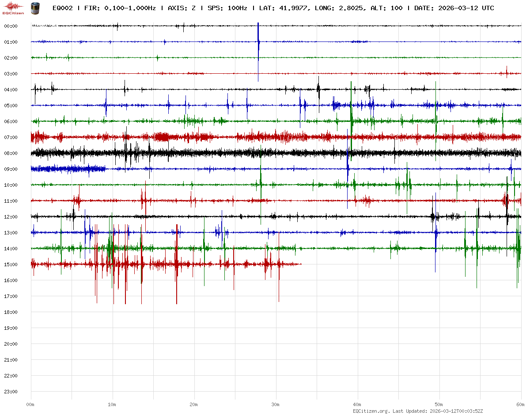
Task: Select the 23:00 hour row label
Action: coord(11,392)
